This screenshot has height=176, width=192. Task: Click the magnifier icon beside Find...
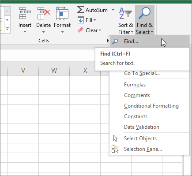pyautogui.click(x=115, y=41)
